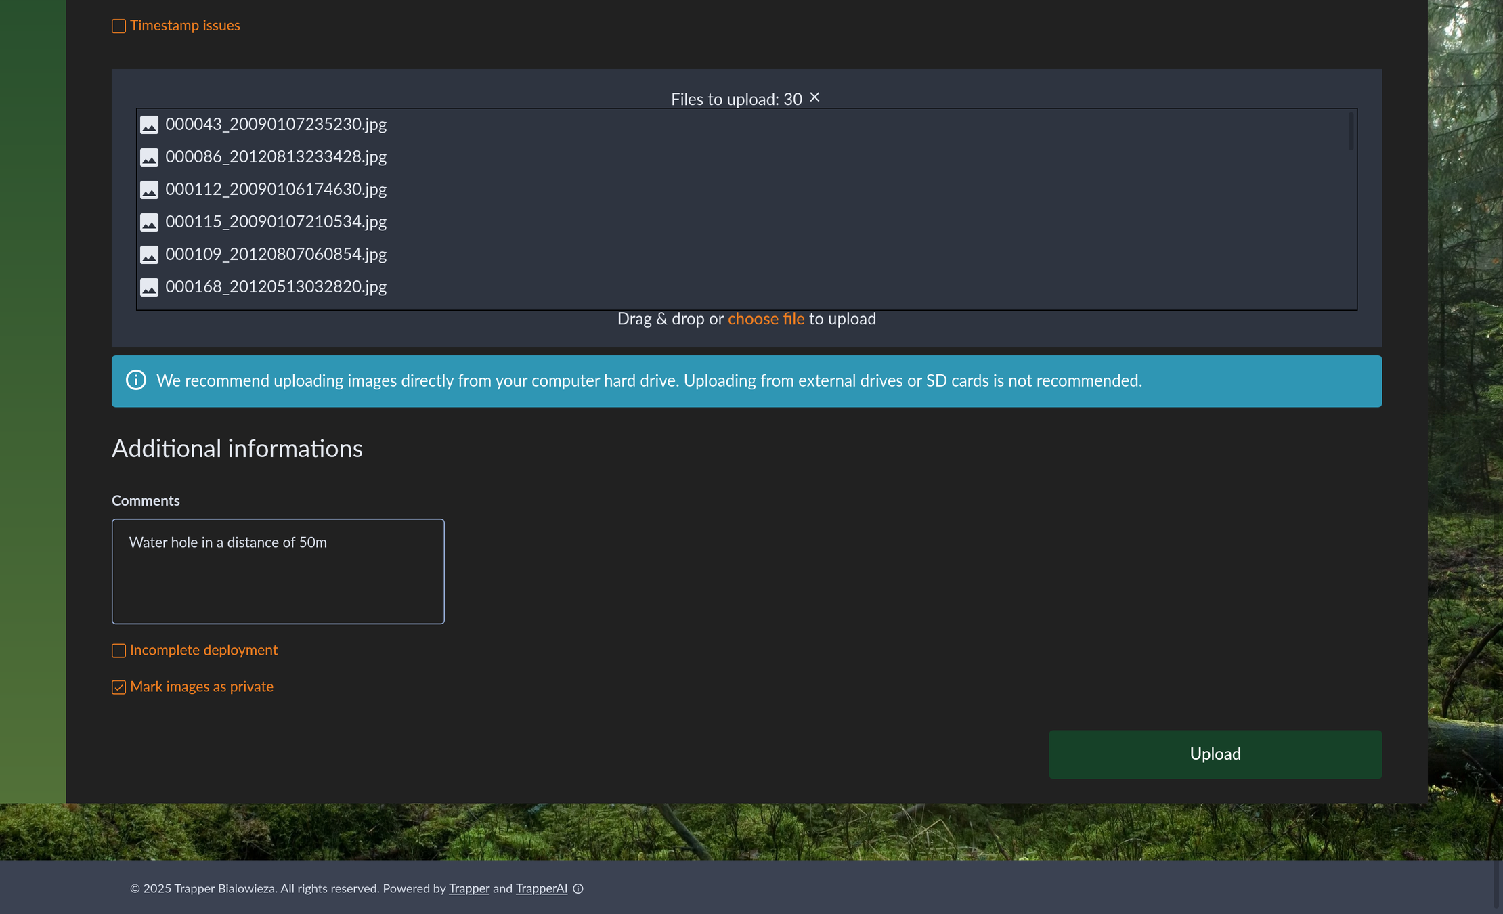1503x914 pixels.
Task: Click the image icon for 000112_20090106174630.jpg
Action: [149, 190]
